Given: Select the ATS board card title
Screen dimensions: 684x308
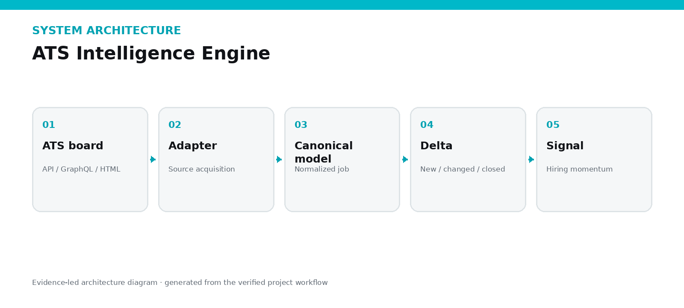Looking at the screenshot, I should pyautogui.click(x=73, y=146).
